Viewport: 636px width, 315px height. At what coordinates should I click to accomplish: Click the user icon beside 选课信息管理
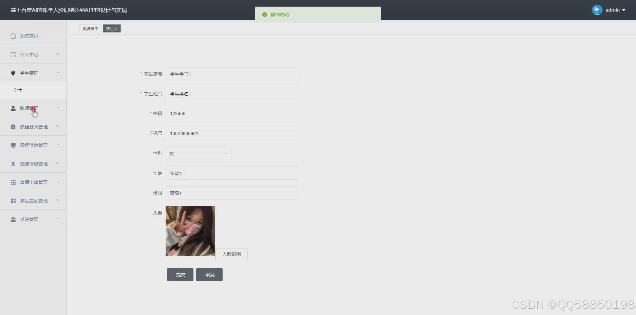pos(13,164)
